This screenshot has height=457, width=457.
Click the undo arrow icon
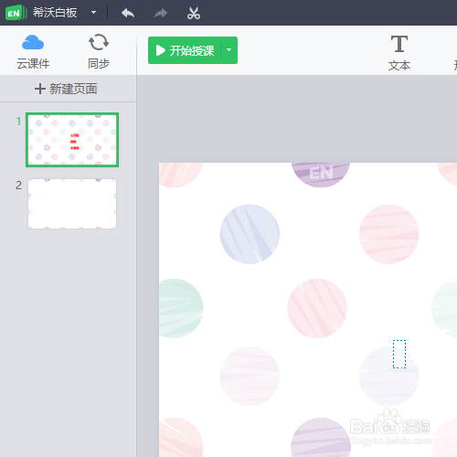[x=128, y=13]
